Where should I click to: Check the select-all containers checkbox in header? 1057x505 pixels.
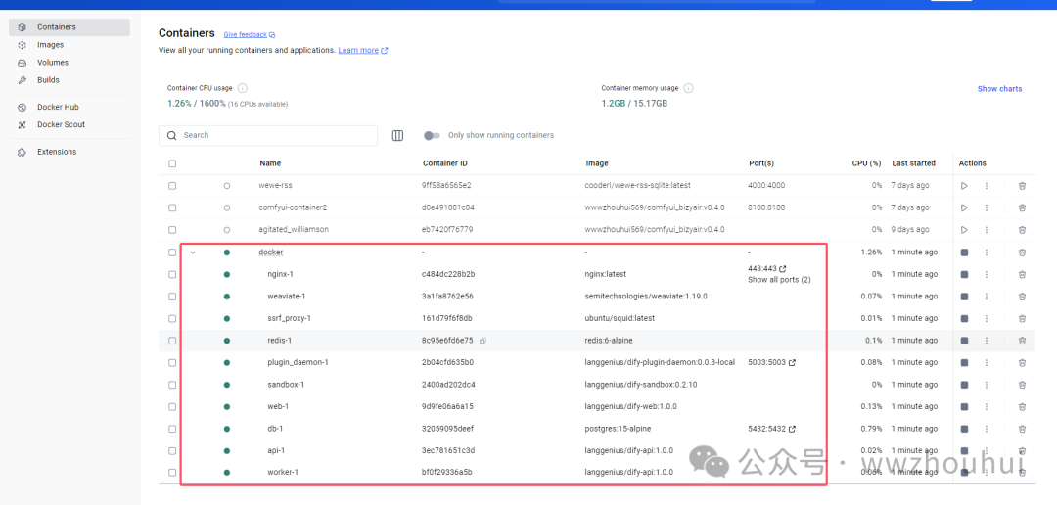click(x=172, y=163)
